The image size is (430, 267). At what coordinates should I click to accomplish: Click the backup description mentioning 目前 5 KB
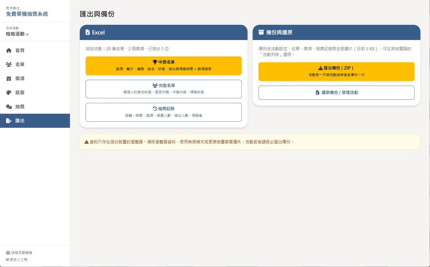coord(335,52)
